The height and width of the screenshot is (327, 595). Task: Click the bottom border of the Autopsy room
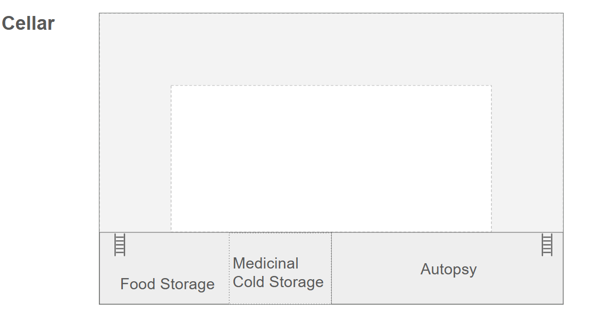[x=447, y=304]
